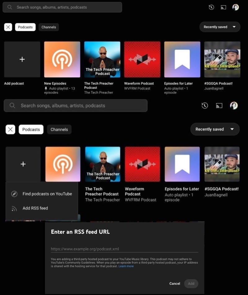Viewport: 248px width, 295px height.
Task: Open #SGGQA Podcast thumbnail in top row
Action: coord(222,59)
